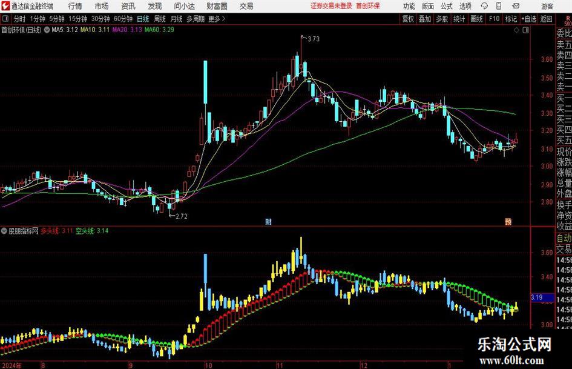
Task: Click the 股朋指标网 indicator name
Action: [x=24, y=231]
